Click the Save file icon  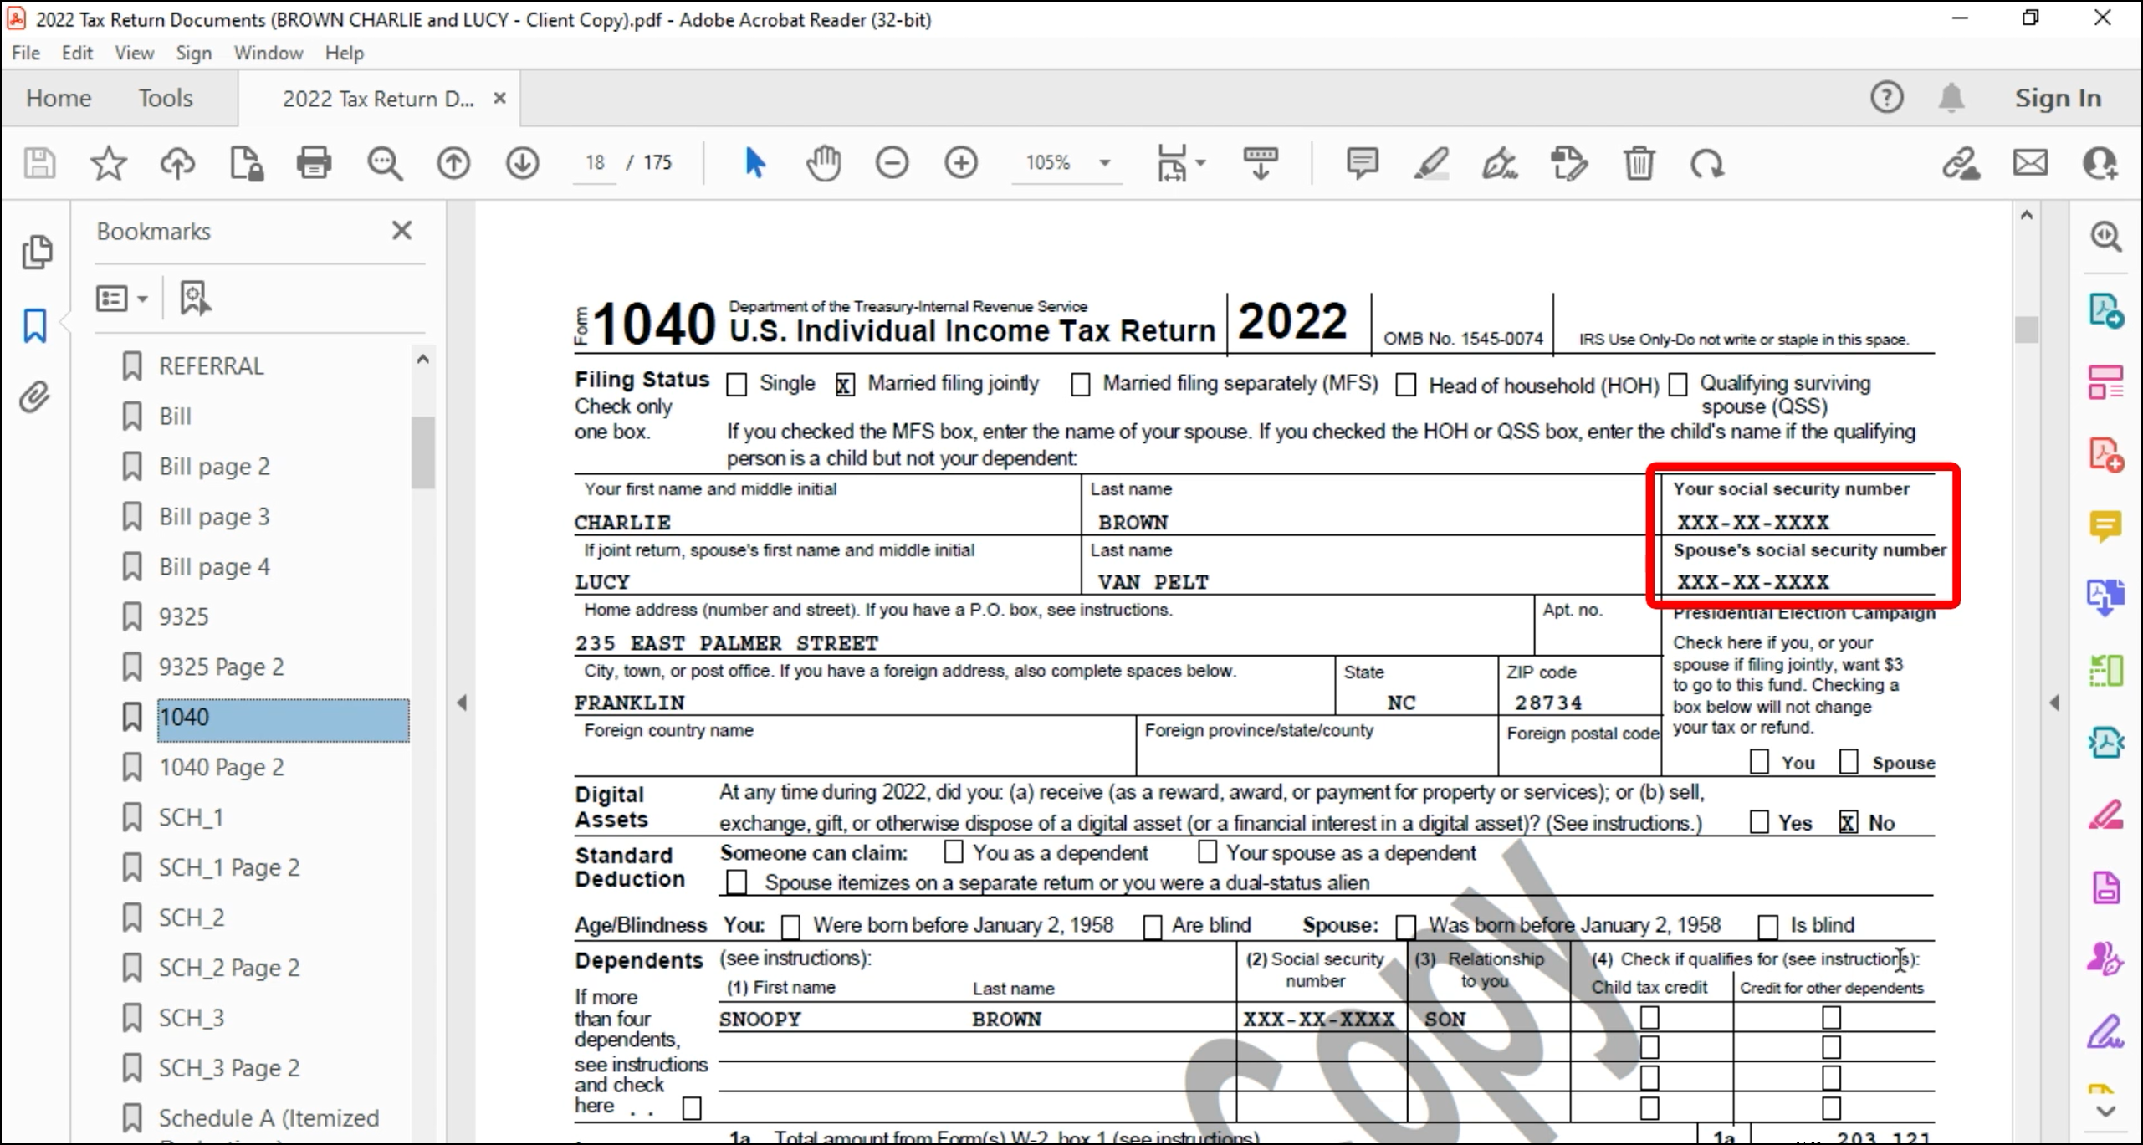coord(39,162)
